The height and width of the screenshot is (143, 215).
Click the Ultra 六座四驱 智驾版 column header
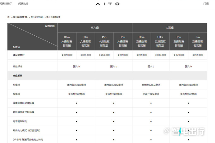point(86,41)
